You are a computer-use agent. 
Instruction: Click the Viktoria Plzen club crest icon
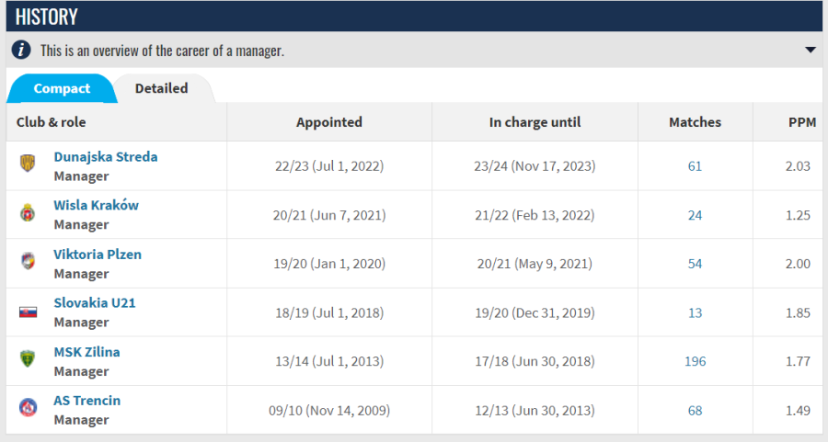[x=28, y=261]
